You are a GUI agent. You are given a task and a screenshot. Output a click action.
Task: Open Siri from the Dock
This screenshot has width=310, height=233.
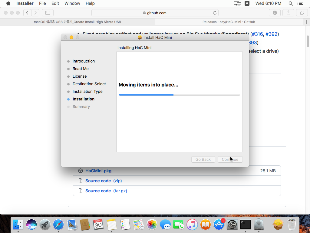(31, 225)
